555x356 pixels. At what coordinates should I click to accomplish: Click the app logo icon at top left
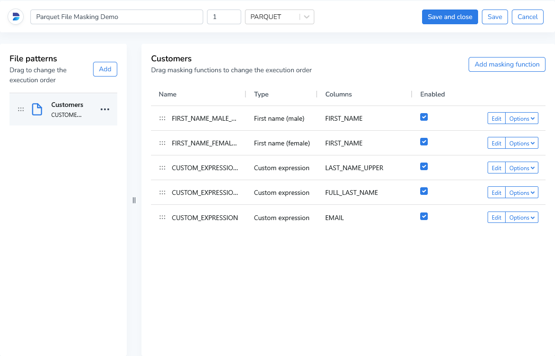pyautogui.click(x=16, y=17)
